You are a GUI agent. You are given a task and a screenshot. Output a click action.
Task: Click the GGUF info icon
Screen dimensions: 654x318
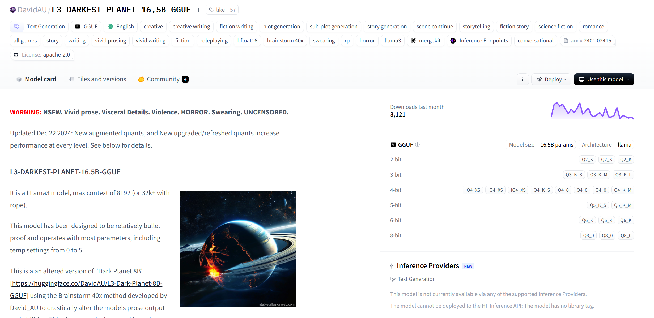pos(417,145)
